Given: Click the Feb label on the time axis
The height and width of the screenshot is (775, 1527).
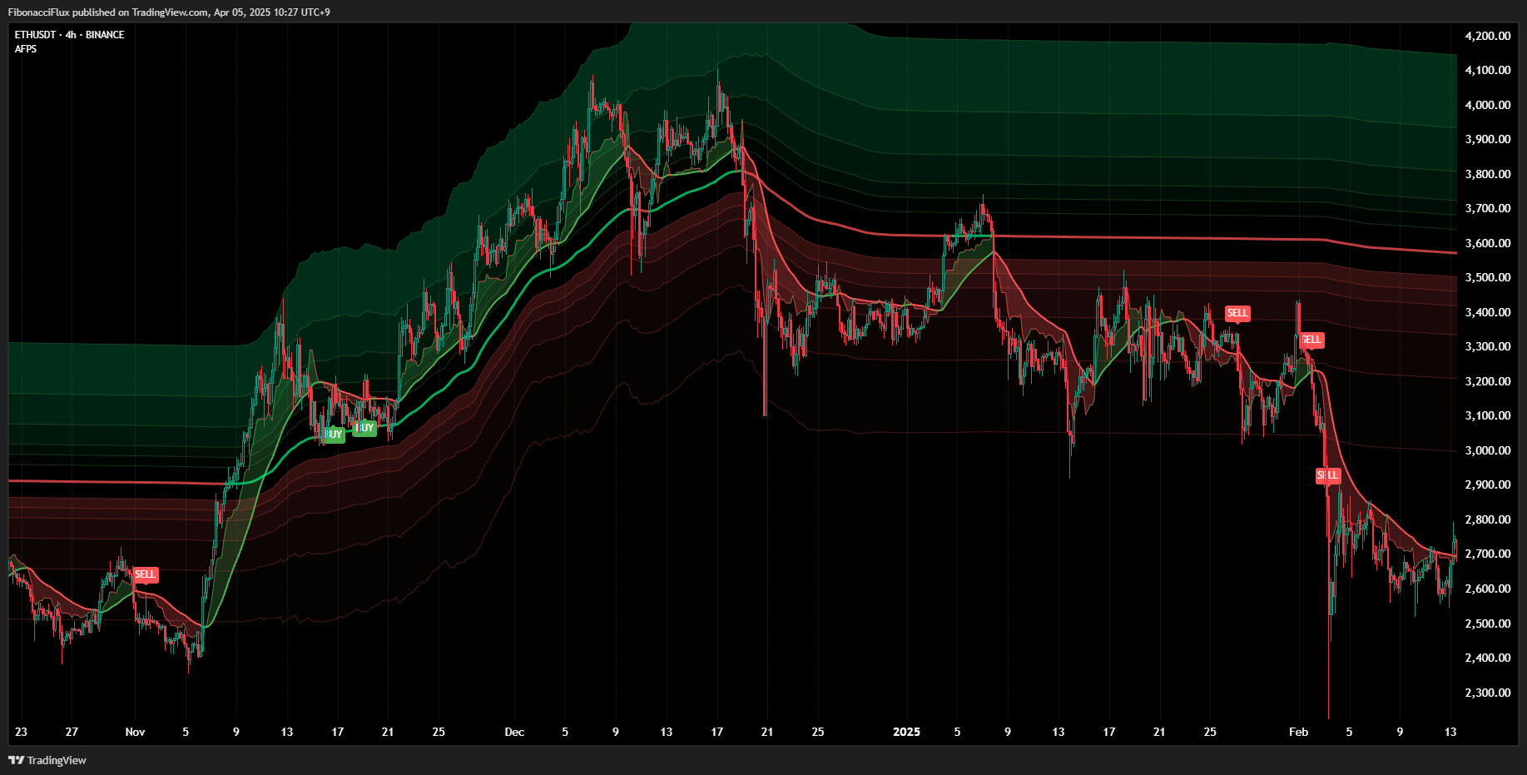Looking at the screenshot, I should coord(1298,732).
